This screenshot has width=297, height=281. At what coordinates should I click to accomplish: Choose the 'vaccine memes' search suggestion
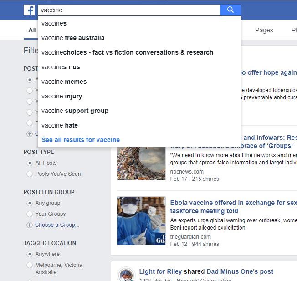(64, 82)
